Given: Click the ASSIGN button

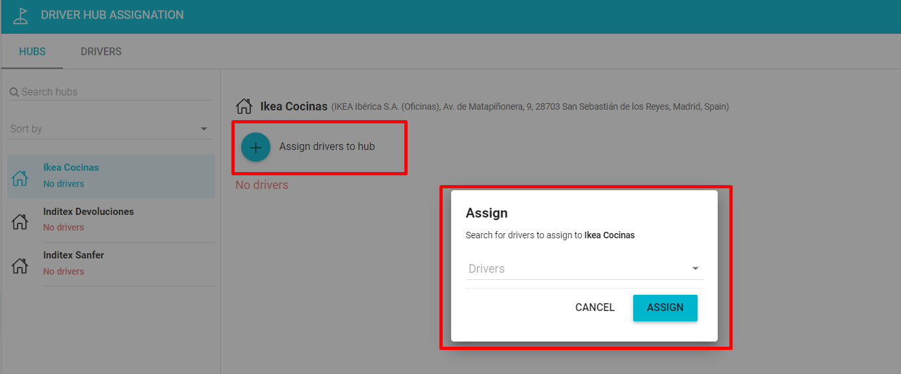Looking at the screenshot, I should point(665,307).
